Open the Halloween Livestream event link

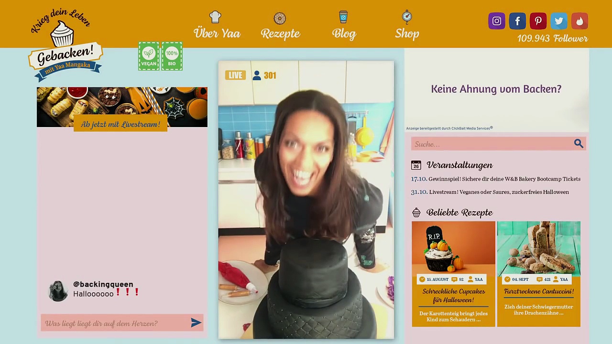coord(490,192)
